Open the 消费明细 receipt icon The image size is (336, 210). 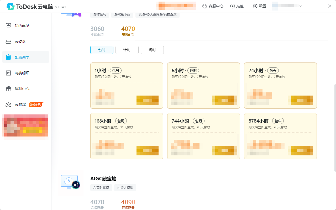pos(8,73)
